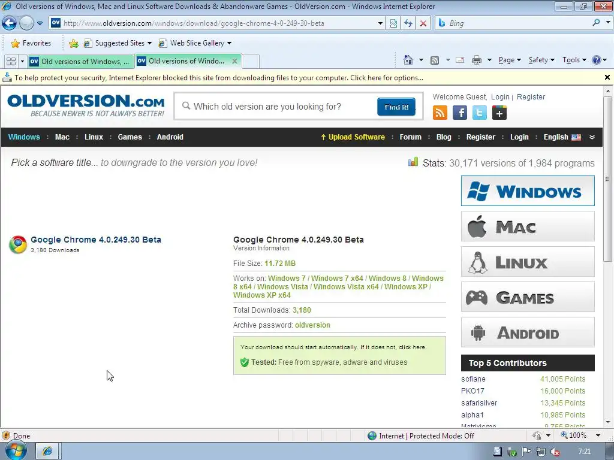Open the OldVersion Facebook icon
614x460 pixels.
click(460, 113)
